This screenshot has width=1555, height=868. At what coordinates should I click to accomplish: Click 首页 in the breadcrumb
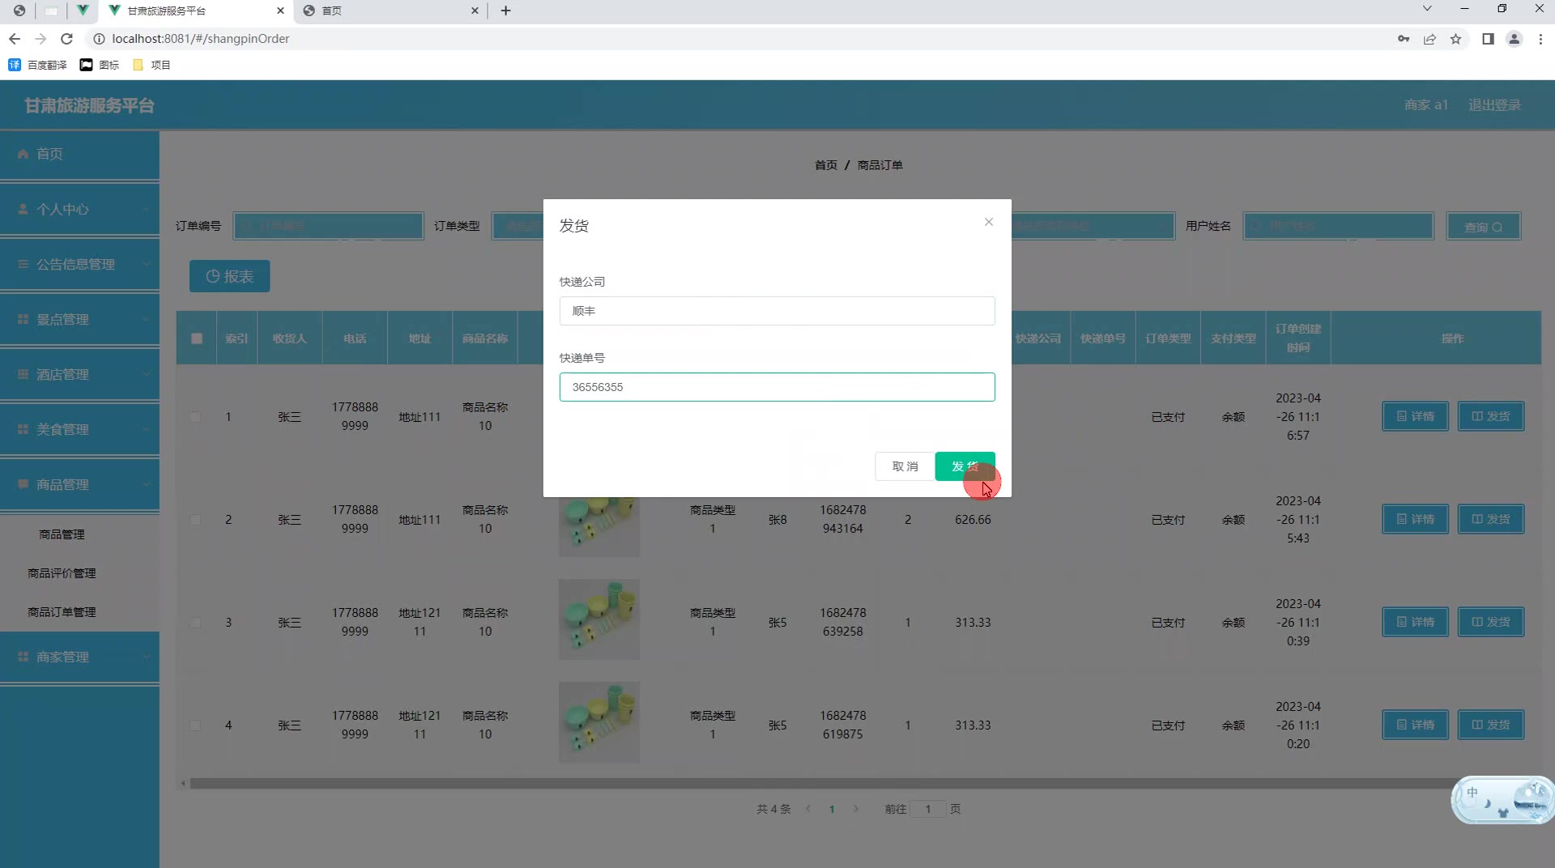825,165
